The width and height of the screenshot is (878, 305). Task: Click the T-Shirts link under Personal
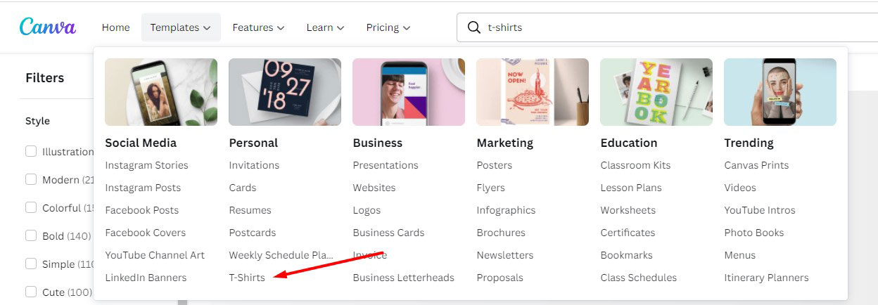(x=247, y=278)
